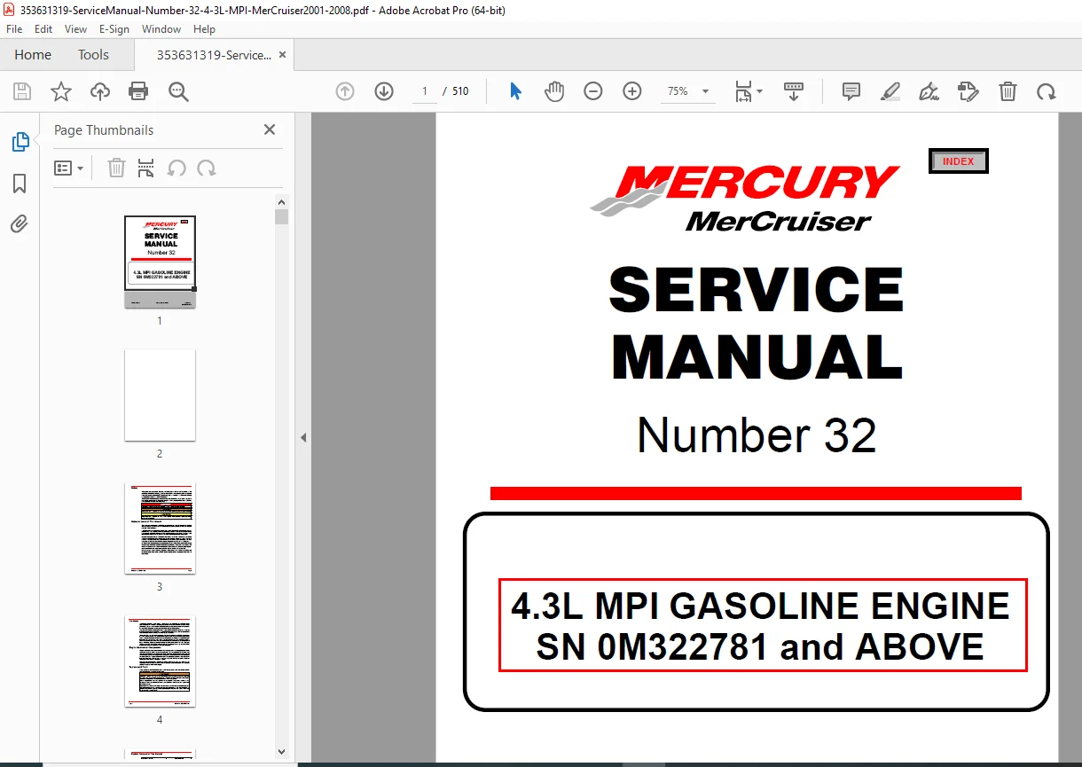Click the scrolling mode keyboard icon
The width and height of the screenshot is (1082, 767).
[x=793, y=91]
